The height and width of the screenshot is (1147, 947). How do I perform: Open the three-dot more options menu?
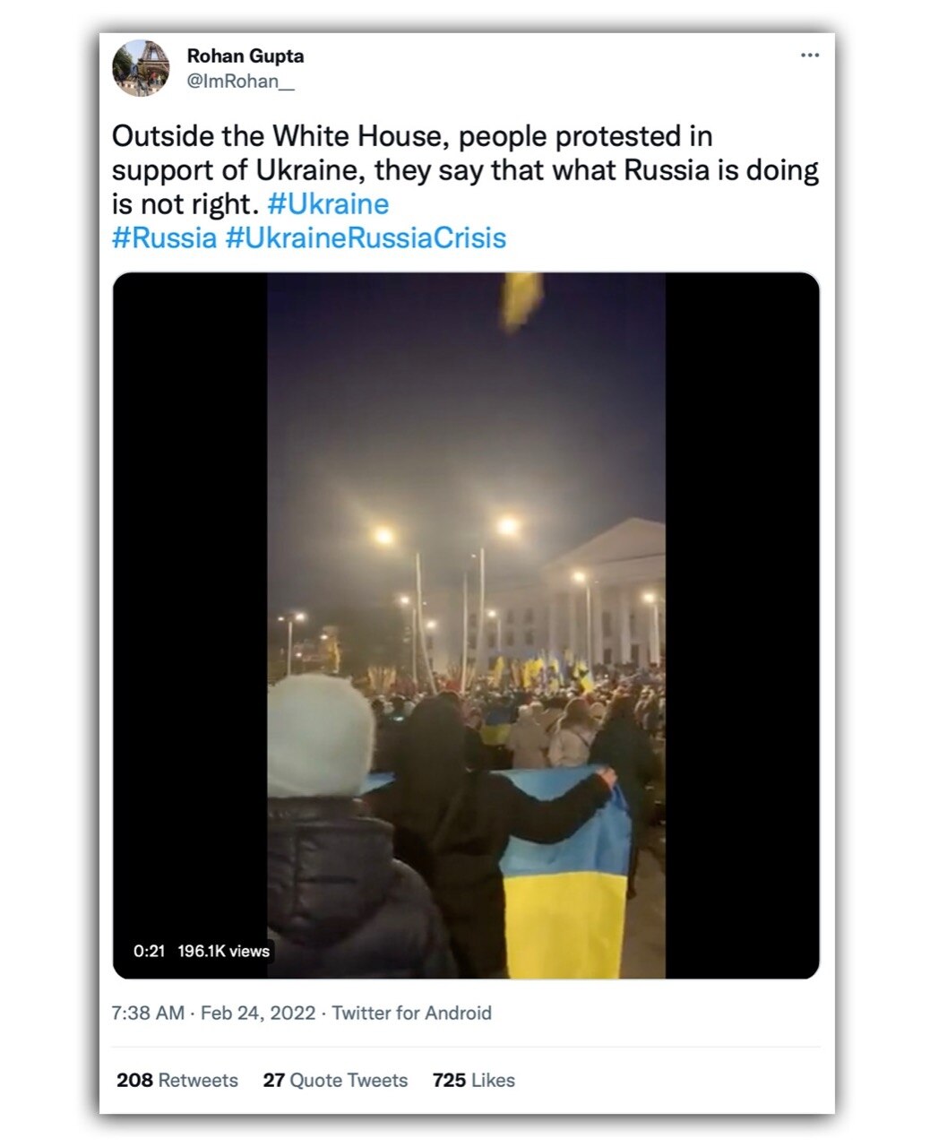point(809,56)
